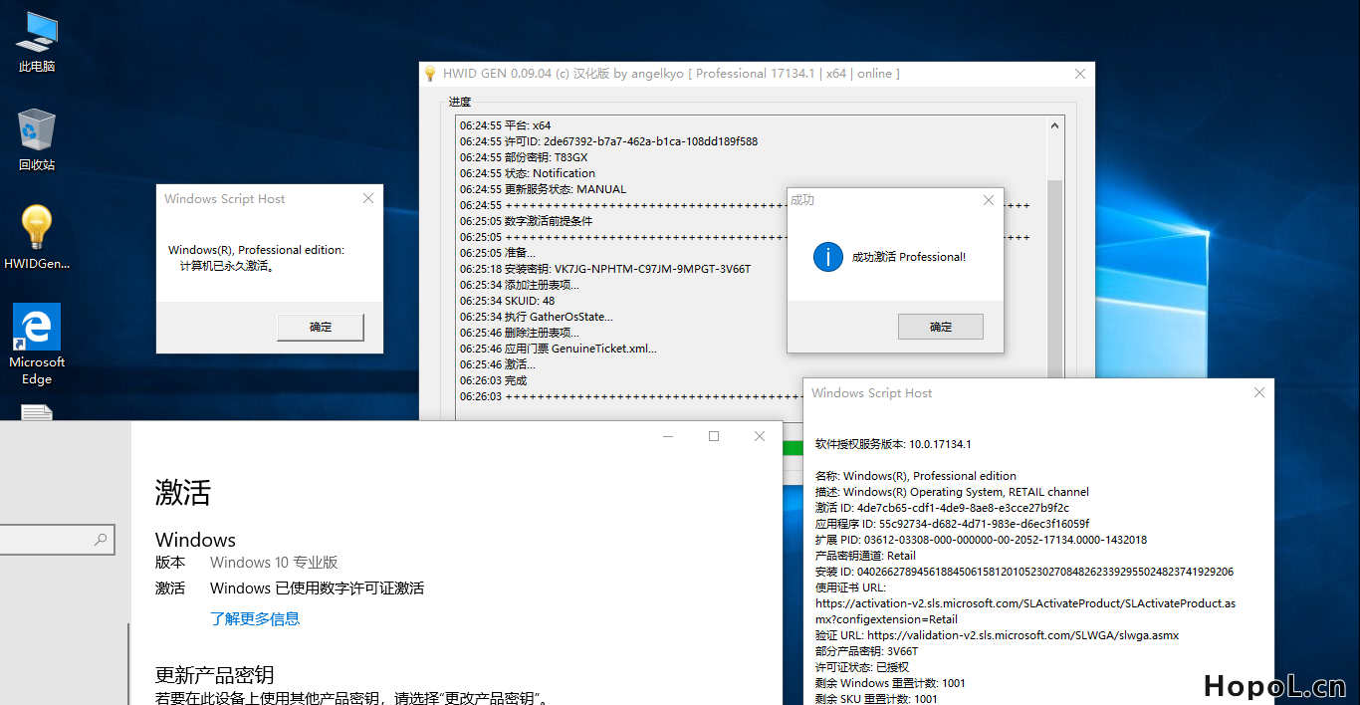Click the 软件授权服务版本 line

point(893,444)
